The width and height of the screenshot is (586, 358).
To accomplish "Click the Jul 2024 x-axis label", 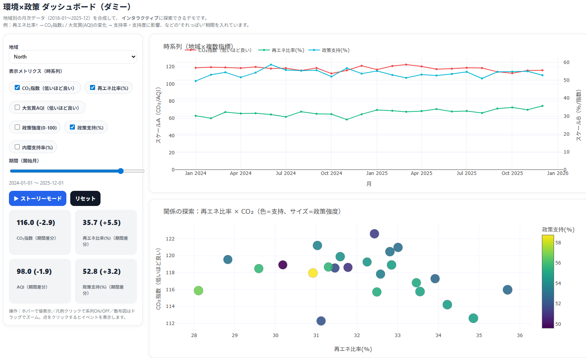I will point(286,173).
